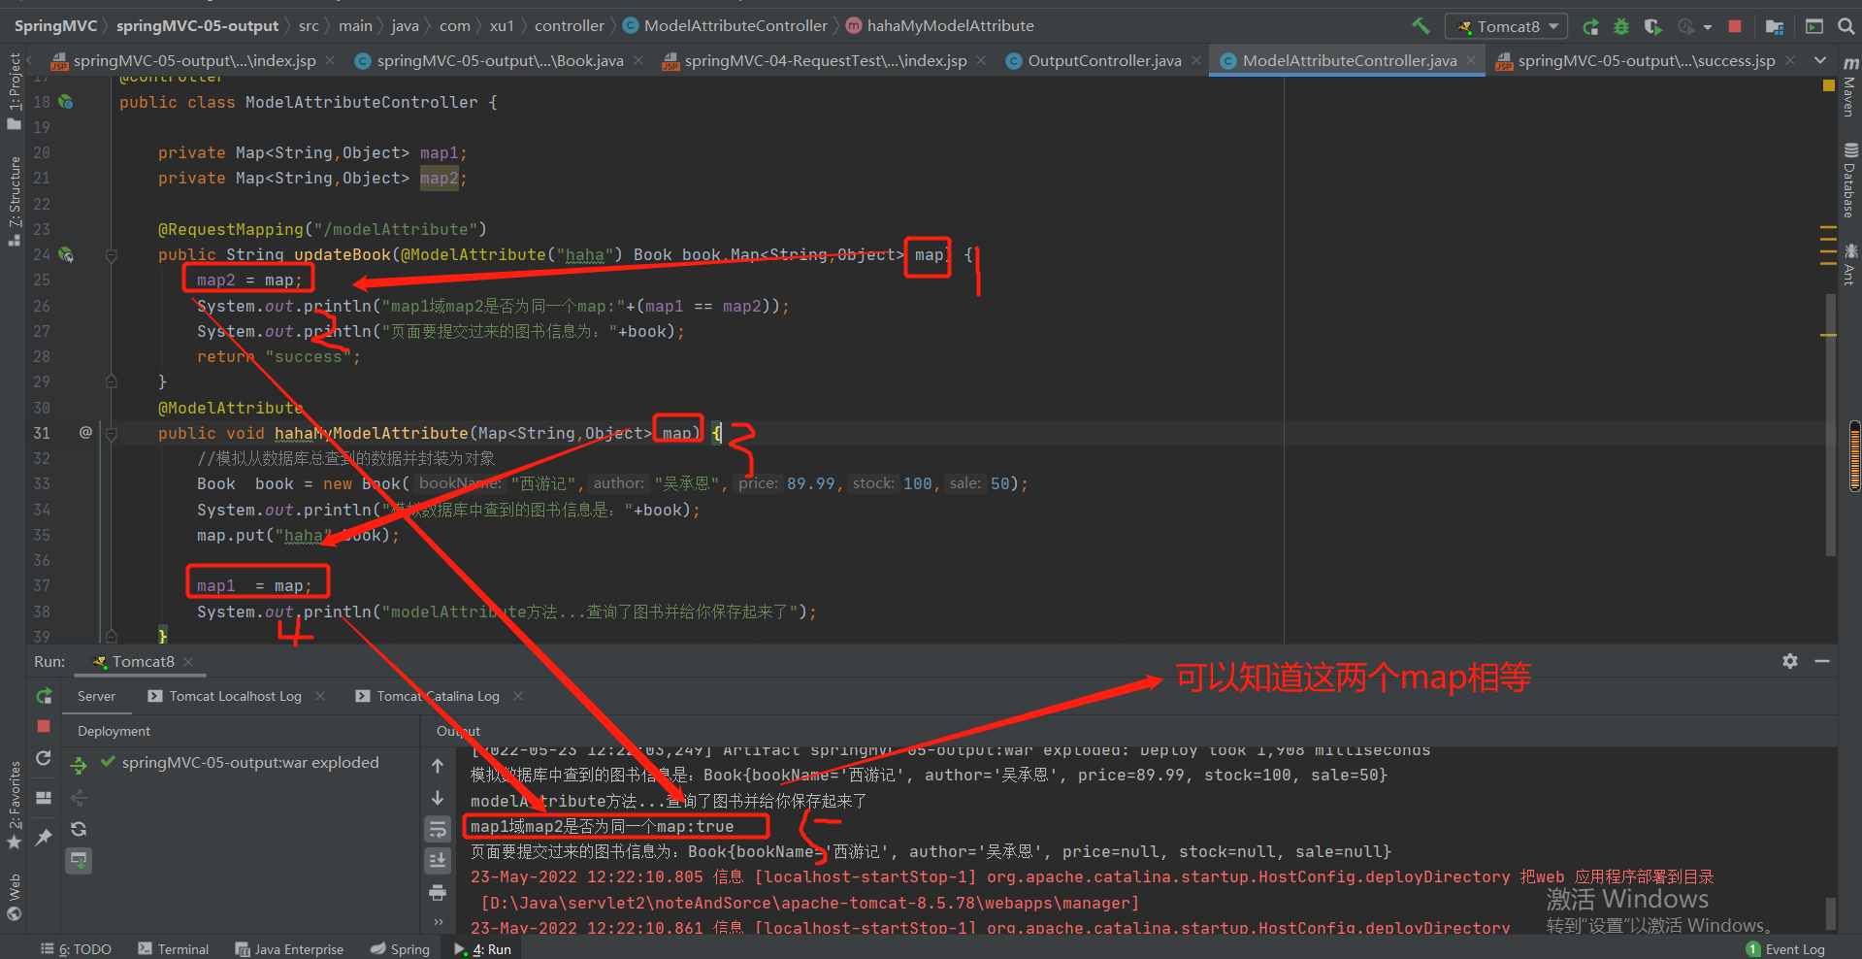Open Project Structure folder icon
Screen dimensions: 1862x959
(x=1775, y=26)
